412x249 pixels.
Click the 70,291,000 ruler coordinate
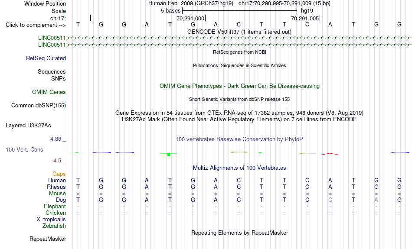tap(190, 18)
